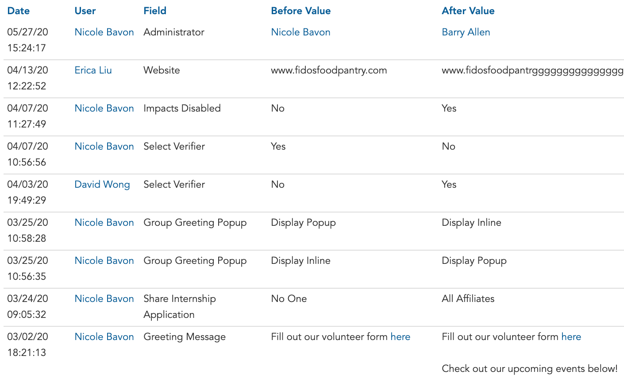Click the www.fidosfoodpantry.com before value text

(x=329, y=70)
